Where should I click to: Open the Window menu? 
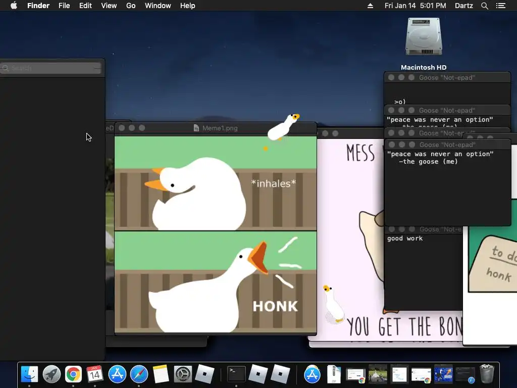(x=158, y=6)
